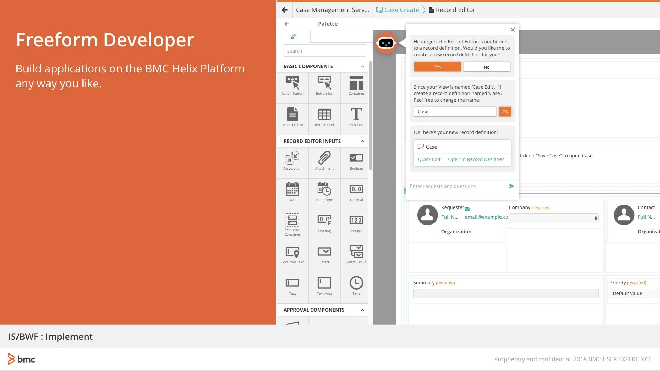660x371 pixels.
Task: Collapse the Approval Components section
Action: point(362,310)
